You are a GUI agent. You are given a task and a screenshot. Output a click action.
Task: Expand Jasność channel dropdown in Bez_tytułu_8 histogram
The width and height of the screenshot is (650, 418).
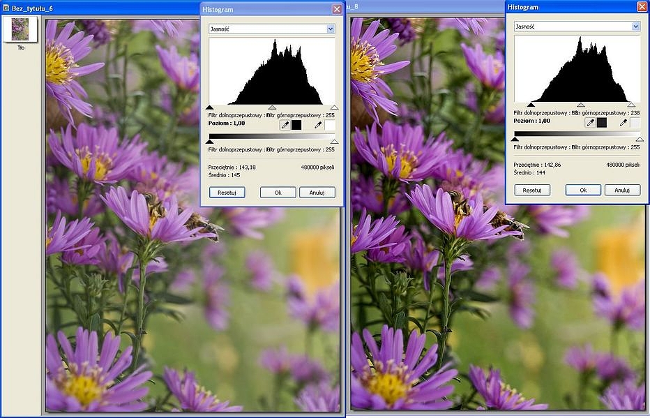635,26
